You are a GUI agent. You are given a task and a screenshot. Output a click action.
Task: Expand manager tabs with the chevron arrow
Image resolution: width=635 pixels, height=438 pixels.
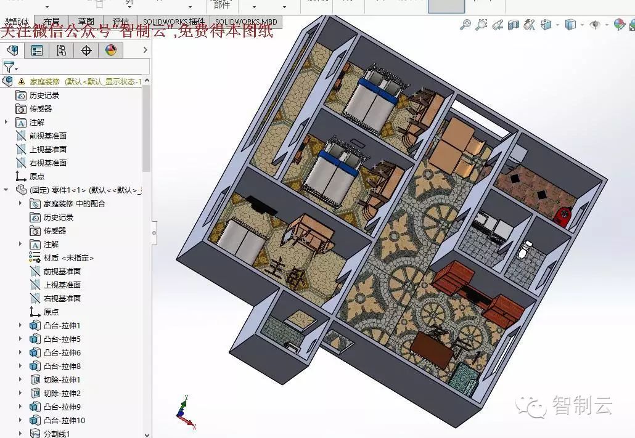145,50
